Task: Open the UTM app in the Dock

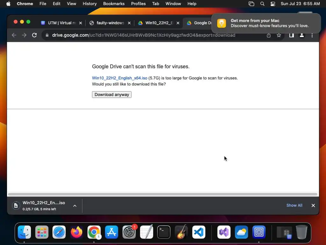Action: tap(259, 232)
